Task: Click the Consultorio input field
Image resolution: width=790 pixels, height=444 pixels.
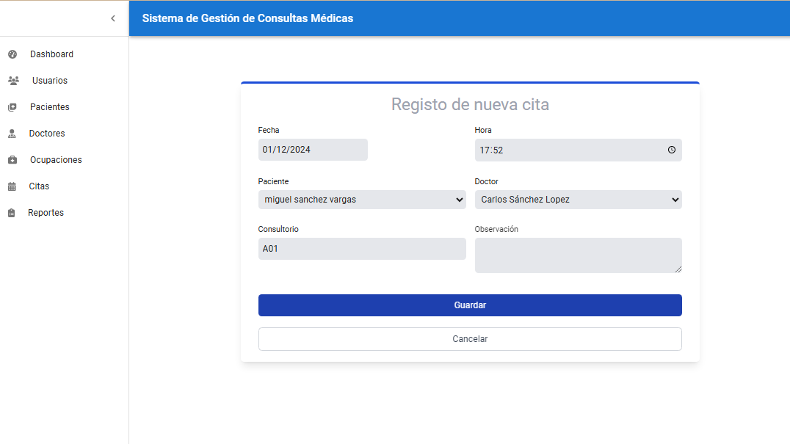Action: click(362, 249)
